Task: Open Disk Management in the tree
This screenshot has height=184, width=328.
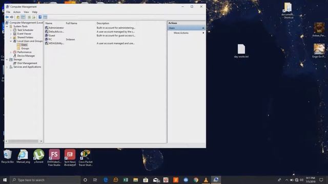Action: click(x=27, y=63)
